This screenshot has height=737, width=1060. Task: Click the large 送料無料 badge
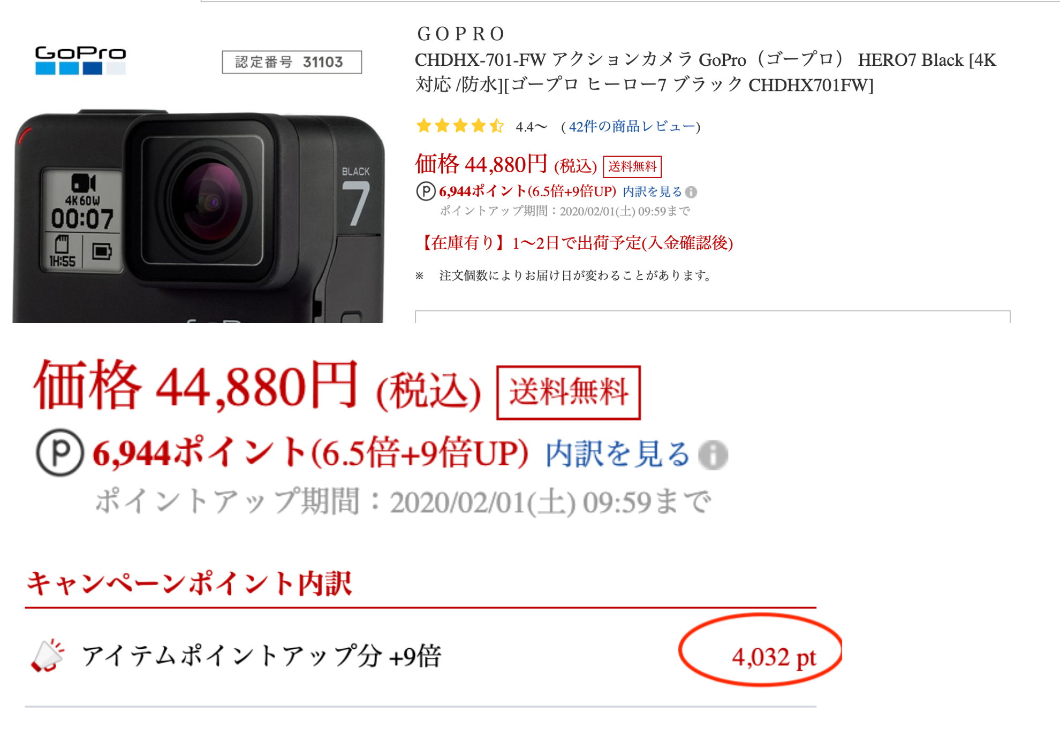point(569,392)
